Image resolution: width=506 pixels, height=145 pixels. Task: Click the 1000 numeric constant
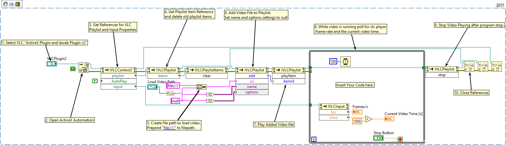[357, 121]
